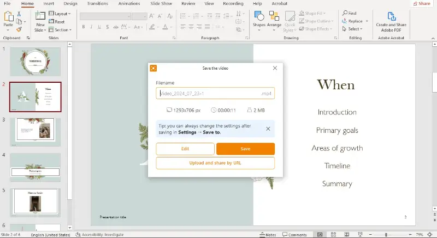Click the Decrease Font Size icon

160,16
